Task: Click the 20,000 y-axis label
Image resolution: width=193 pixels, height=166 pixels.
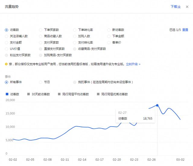Action: [10, 100]
